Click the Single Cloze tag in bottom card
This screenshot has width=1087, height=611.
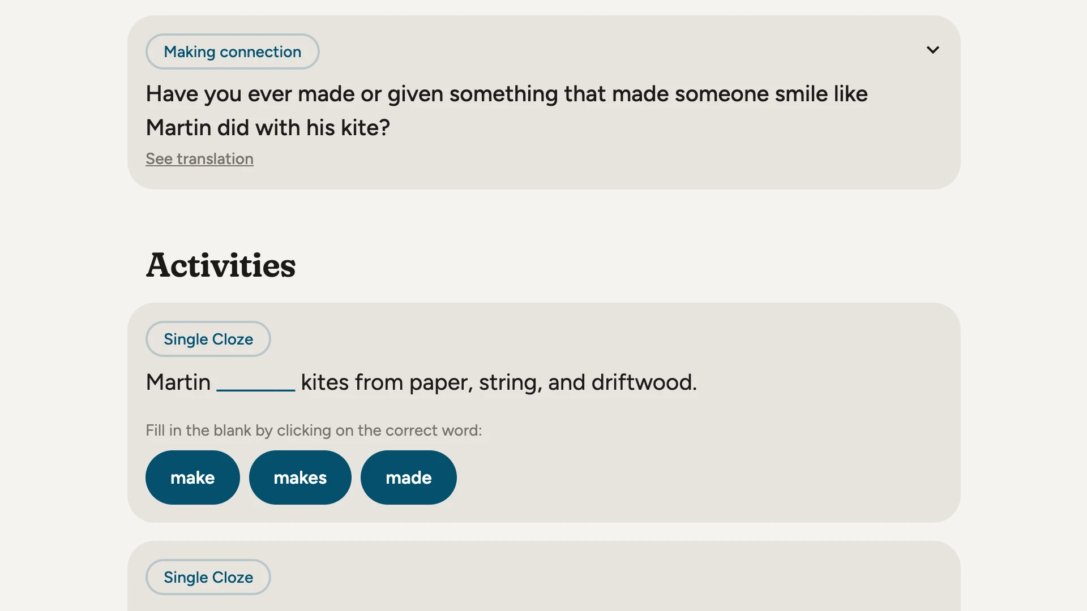coord(208,578)
